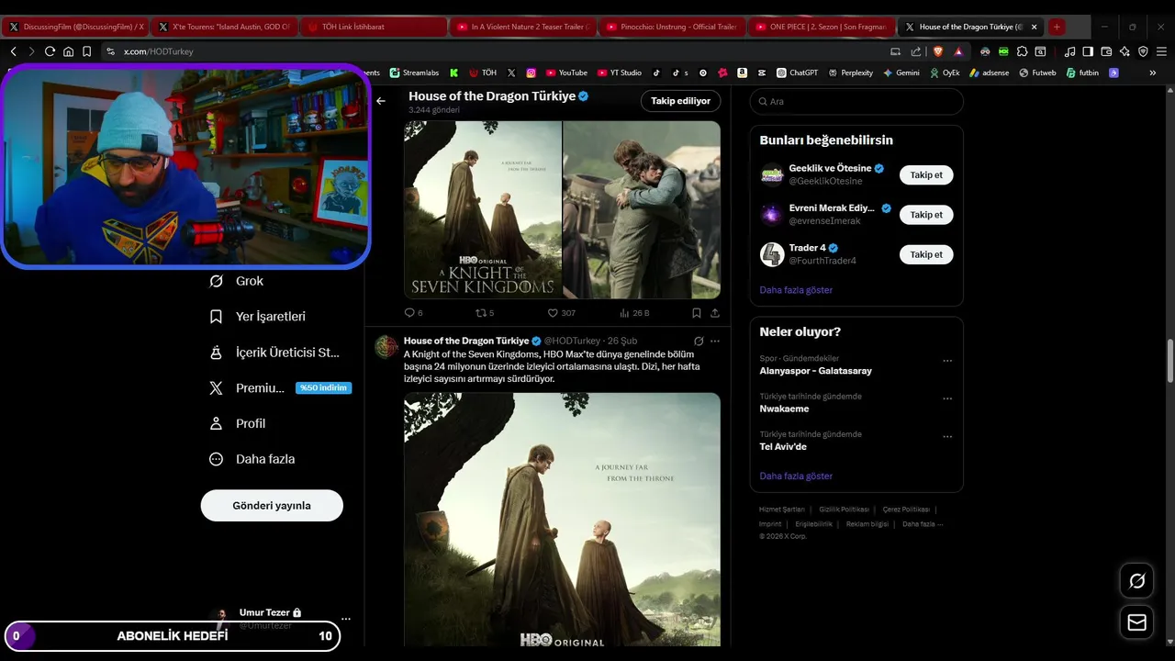Viewport: 1175px width, 661px height.
Task: Open House of the Dragon Türkiye post avatar
Action: [386, 347]
